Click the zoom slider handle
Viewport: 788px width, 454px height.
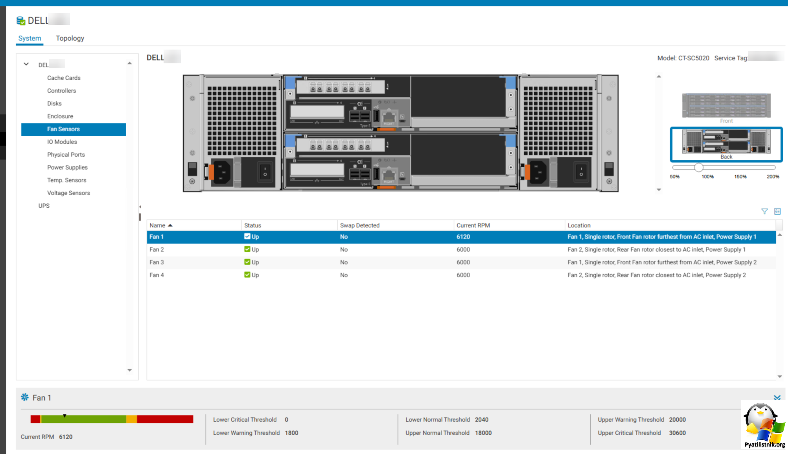tap(698, 168)
